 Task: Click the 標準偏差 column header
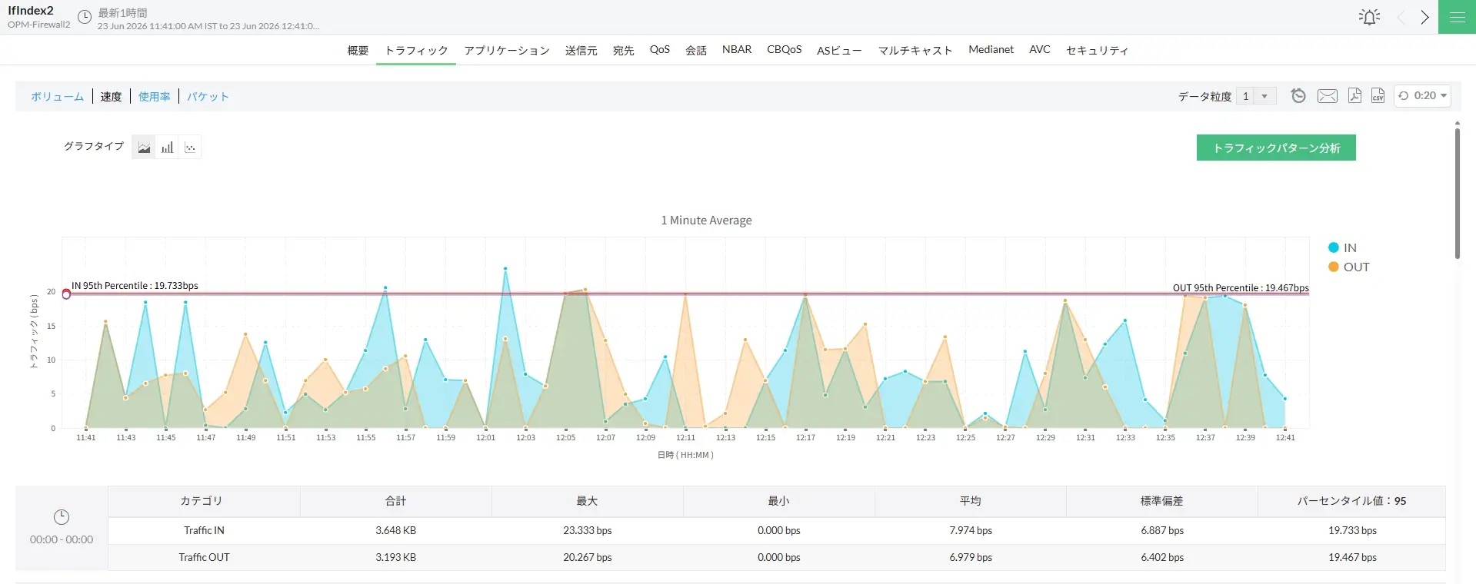click(1161, 501)
